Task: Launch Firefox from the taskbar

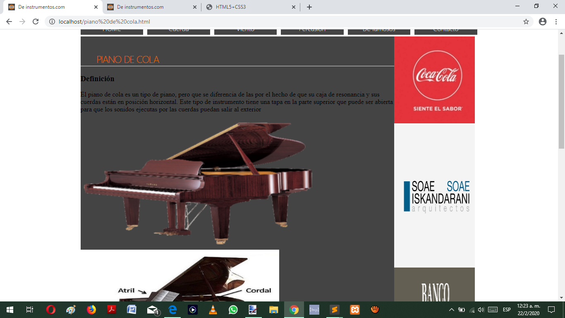Action: (91, 310)
